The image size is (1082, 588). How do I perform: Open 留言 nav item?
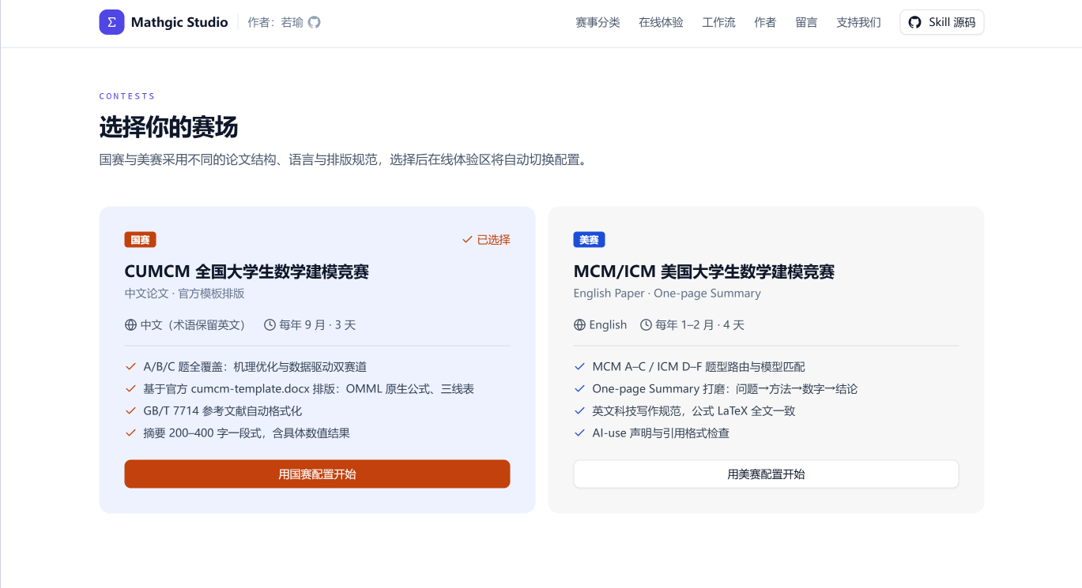806,22
